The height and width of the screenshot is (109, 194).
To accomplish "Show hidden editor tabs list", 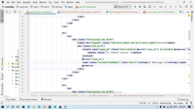I will pos(188,12).
